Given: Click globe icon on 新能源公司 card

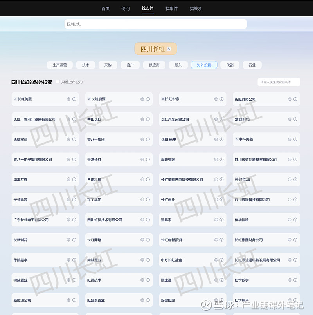Looking at the screenshot, I should point(68,300).
